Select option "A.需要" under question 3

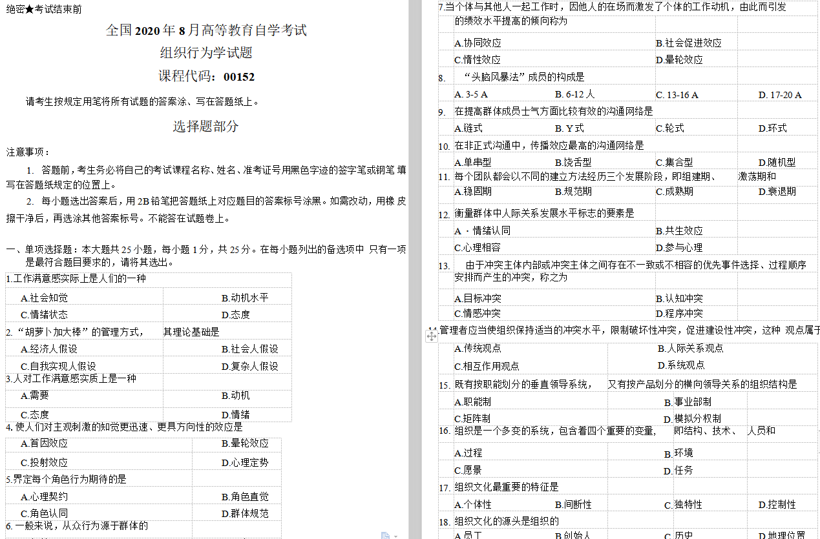click(x=35, y=396)
